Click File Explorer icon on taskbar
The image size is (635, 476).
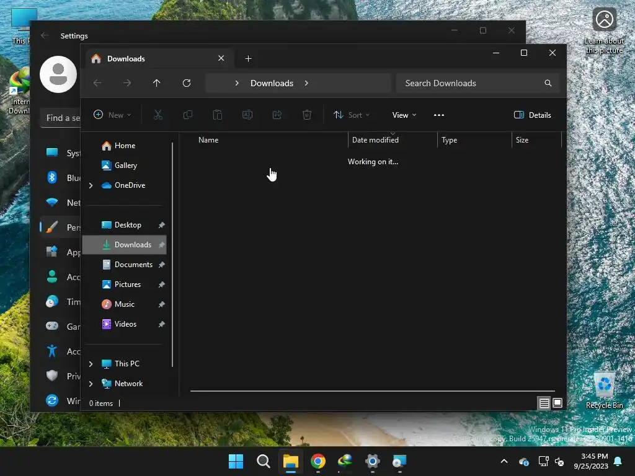[x=291, y=461]
